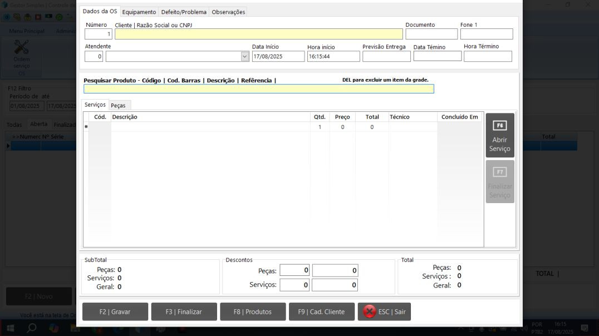Switch to the Peças tab
Image resolution: width=599 pixels, height=336 pixels.
click(118, 105)
